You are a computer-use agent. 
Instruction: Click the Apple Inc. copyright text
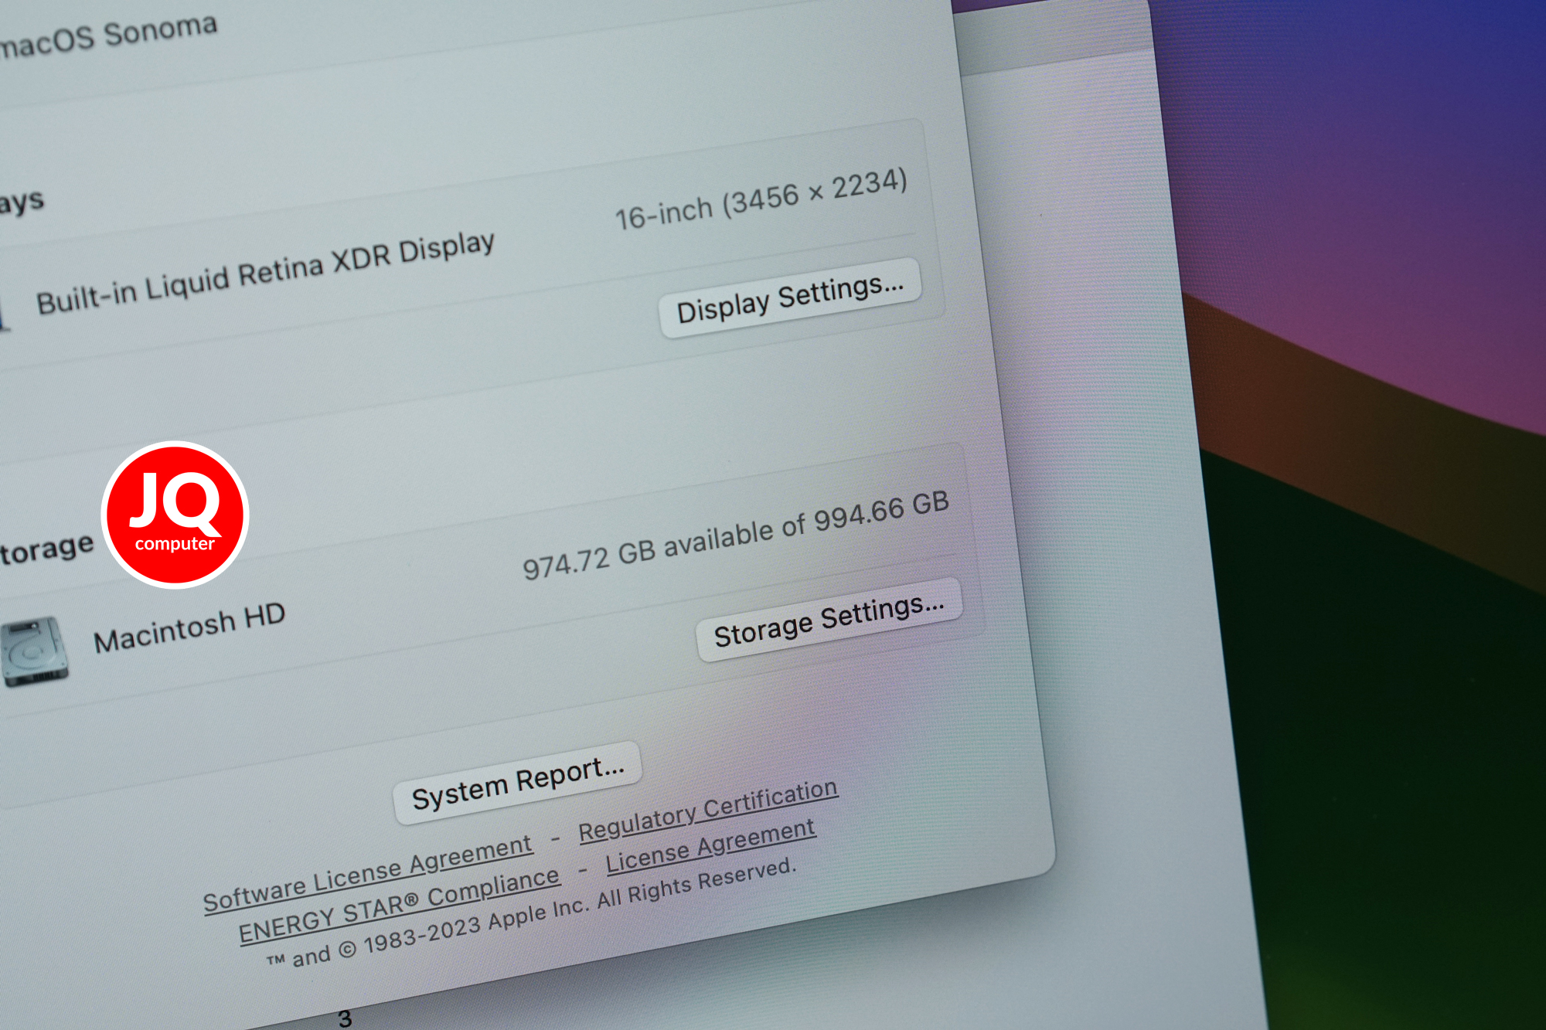pyautogui.click(x=531, y=914)
